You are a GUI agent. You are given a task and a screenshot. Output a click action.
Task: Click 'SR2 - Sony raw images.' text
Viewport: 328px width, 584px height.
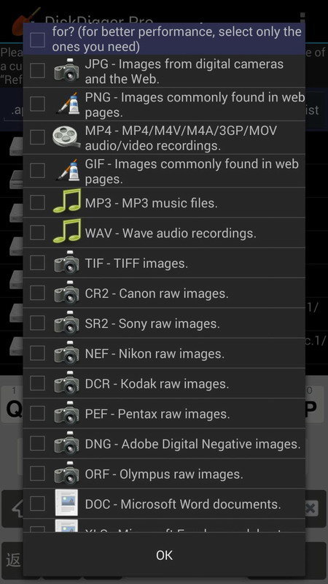tap(152, 323)
